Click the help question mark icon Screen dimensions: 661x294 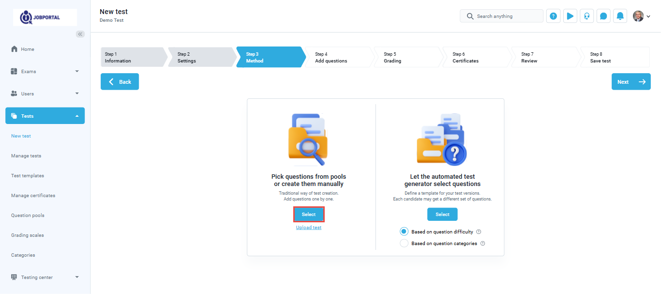click(x=553, y=16)
